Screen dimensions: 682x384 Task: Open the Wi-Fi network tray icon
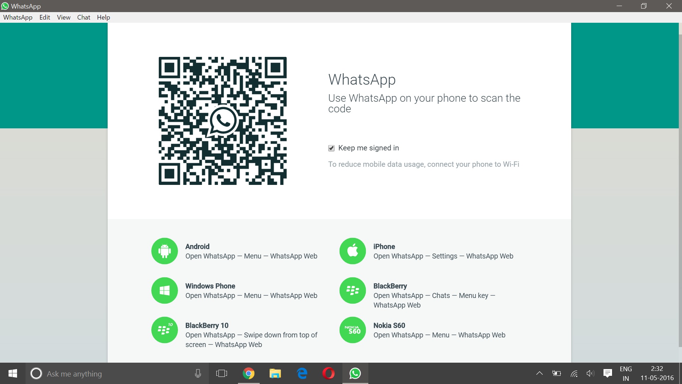pos(574,373)
